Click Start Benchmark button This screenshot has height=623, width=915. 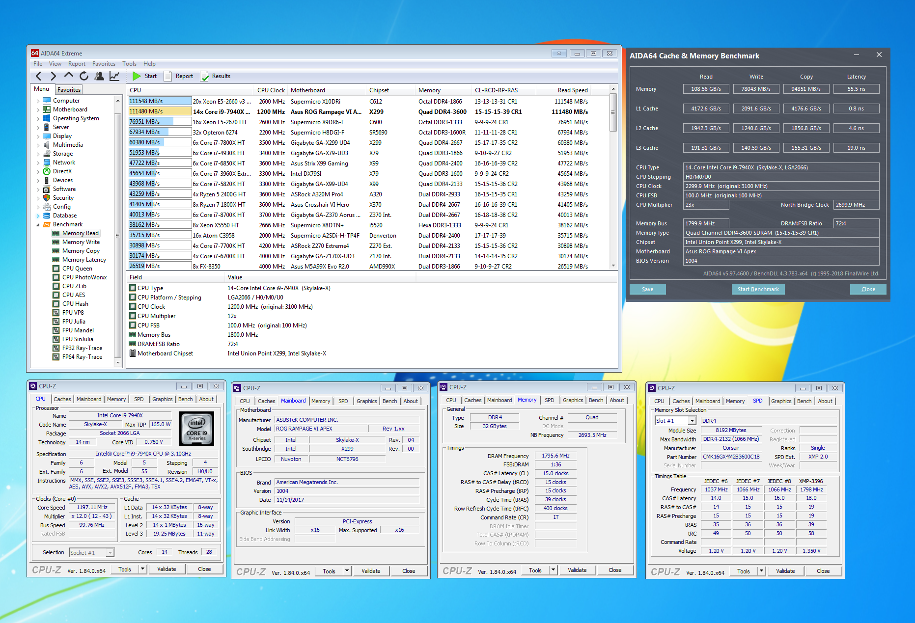[x=758, y=289]
